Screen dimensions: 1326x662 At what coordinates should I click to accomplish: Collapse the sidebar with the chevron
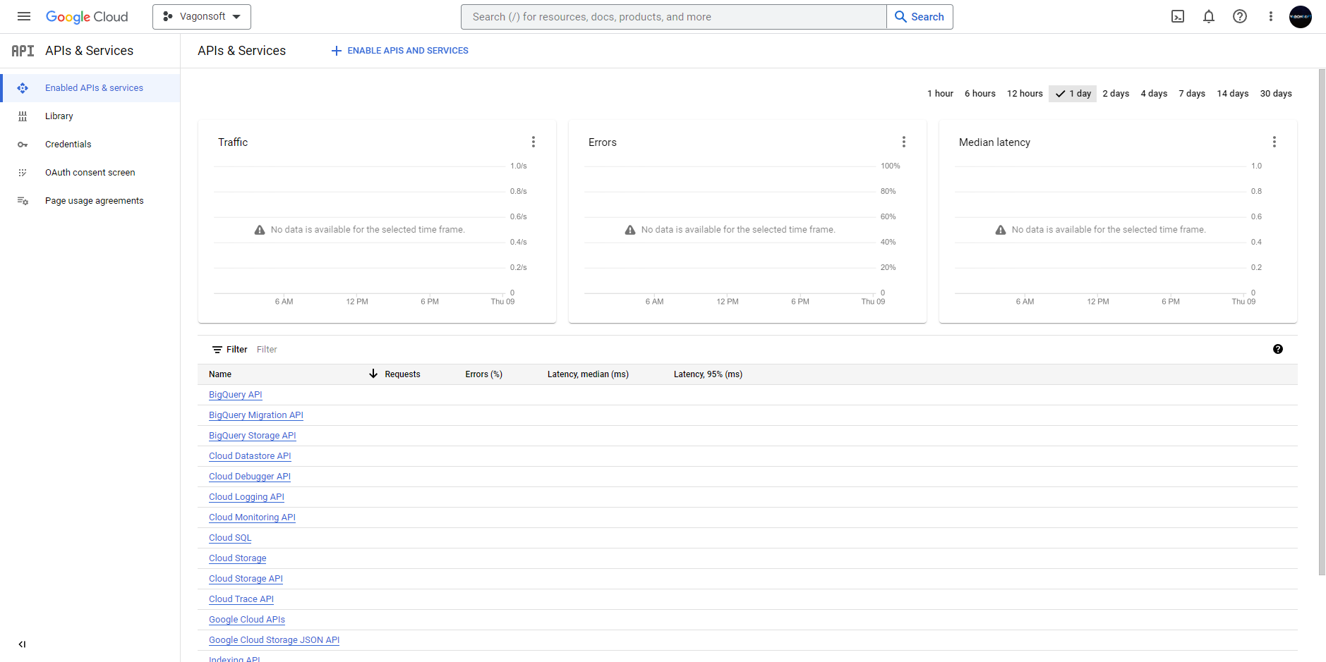pos(22,644)
